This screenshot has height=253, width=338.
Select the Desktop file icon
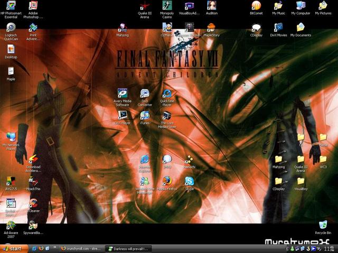(x=11, y=52)
